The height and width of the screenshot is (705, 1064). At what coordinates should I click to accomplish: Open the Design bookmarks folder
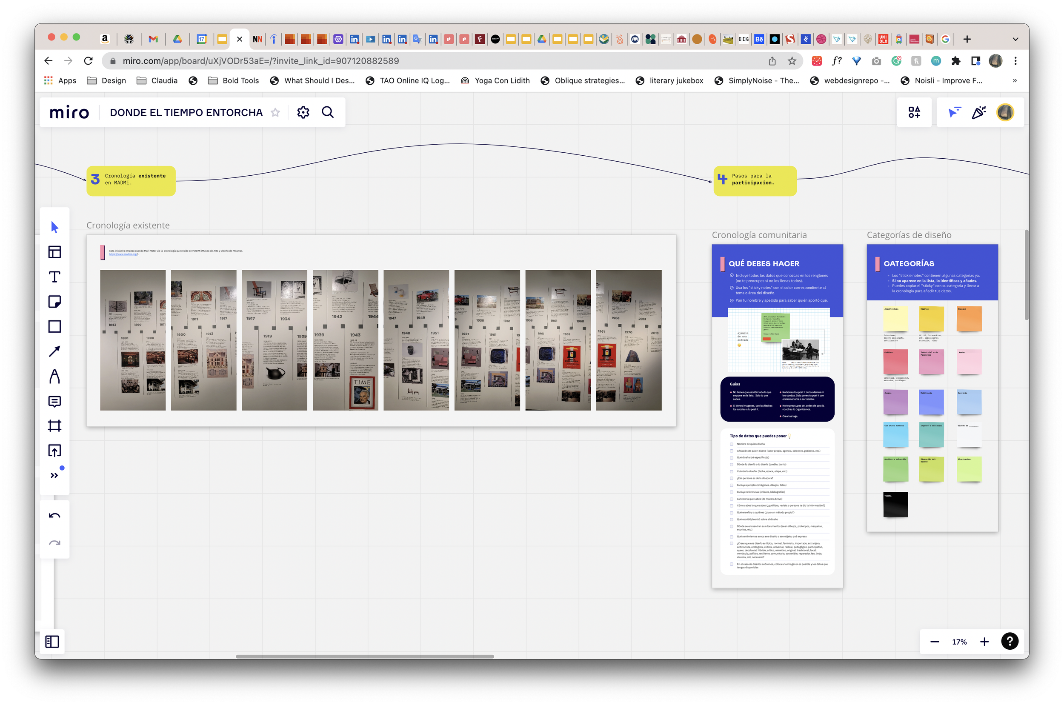(106, 80)
